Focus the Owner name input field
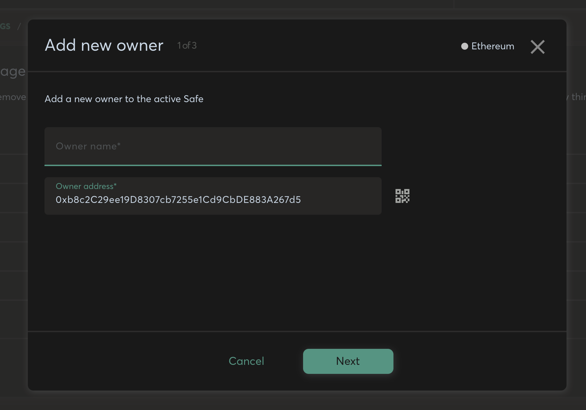 tap(213, 146)
